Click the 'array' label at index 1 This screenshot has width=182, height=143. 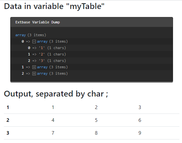(42, 67)
